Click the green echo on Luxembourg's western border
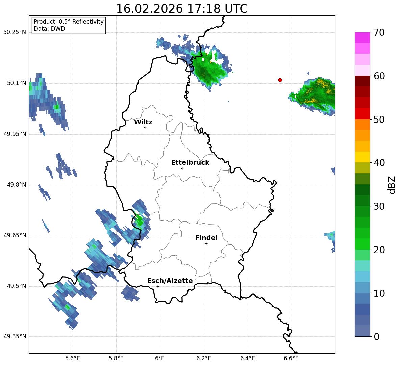The image size is (400, 365). [x=139, y=220]
